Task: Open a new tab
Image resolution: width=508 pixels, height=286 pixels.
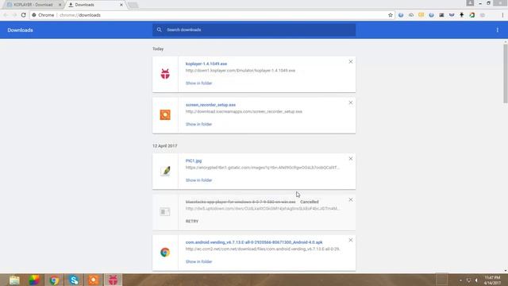Action: (133, 5)
